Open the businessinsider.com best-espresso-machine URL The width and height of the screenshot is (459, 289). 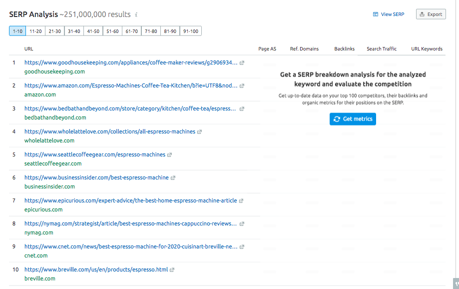(x=96, y=177)
